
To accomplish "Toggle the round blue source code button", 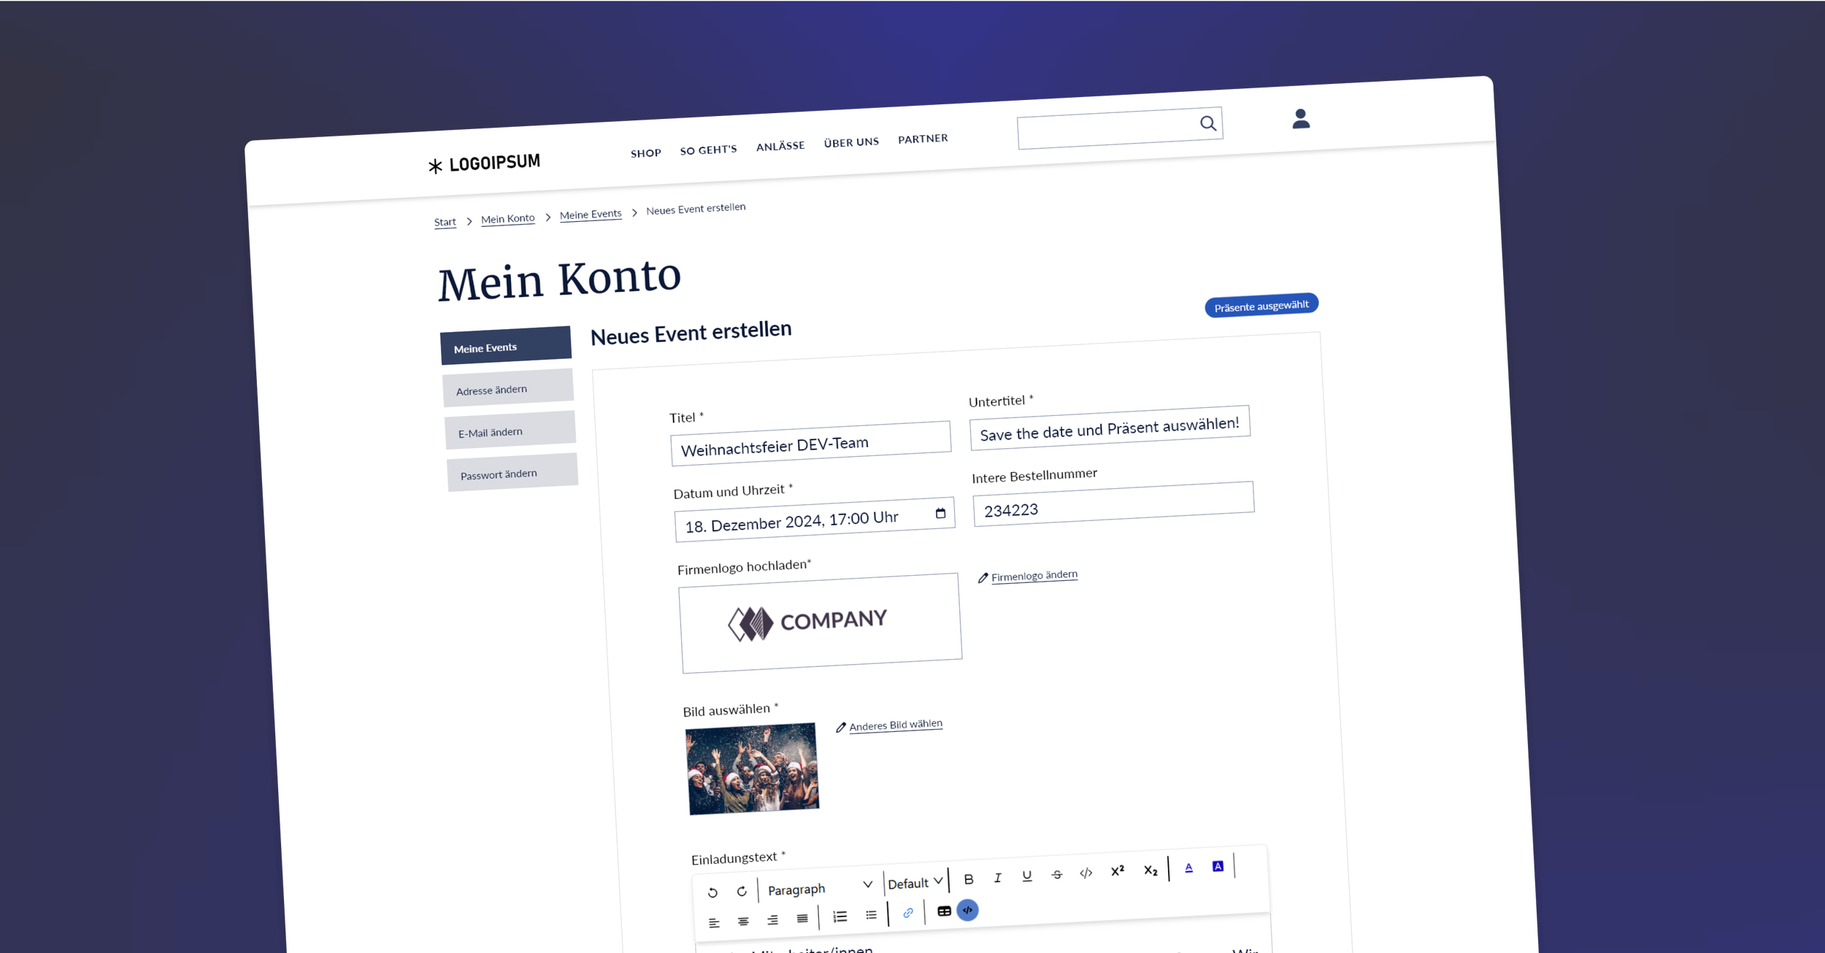I will (x=967, y=910).
